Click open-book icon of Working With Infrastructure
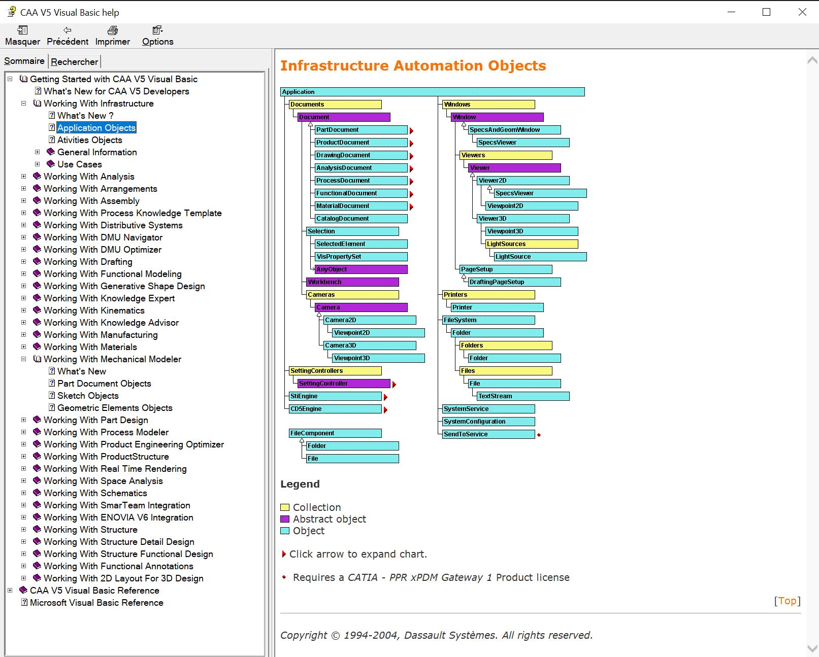This screenshot has width=819, height=657. [37, 103]
